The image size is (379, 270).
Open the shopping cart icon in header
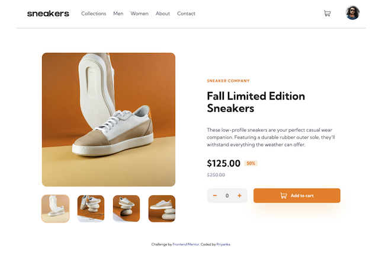click(x=327, y=13)
